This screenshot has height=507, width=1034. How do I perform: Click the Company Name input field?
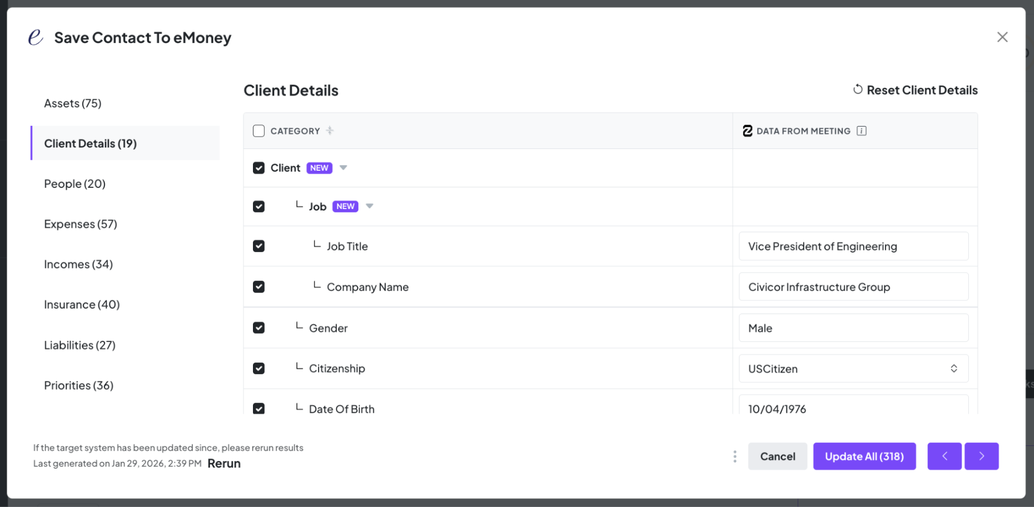click(853, 287)
